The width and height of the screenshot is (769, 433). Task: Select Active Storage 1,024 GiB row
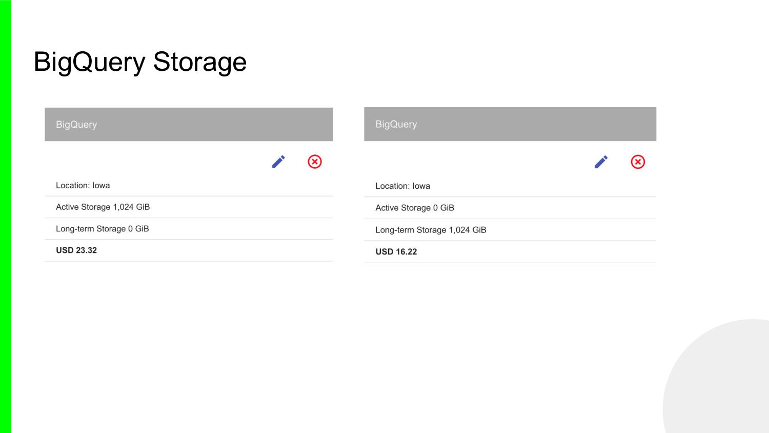pos(103,207)
